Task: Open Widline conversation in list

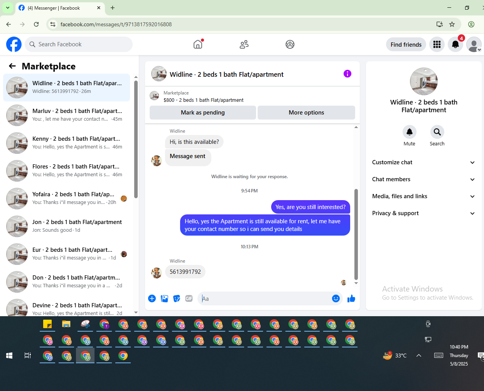Action: pos(67,88)
